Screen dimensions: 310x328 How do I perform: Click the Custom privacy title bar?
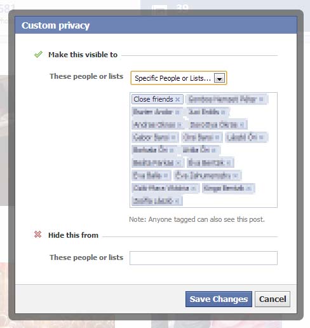click(156, 25)
